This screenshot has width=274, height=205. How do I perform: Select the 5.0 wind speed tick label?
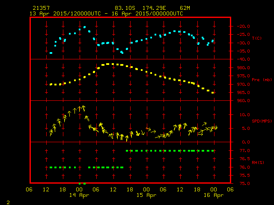click(x=246, y=129)
